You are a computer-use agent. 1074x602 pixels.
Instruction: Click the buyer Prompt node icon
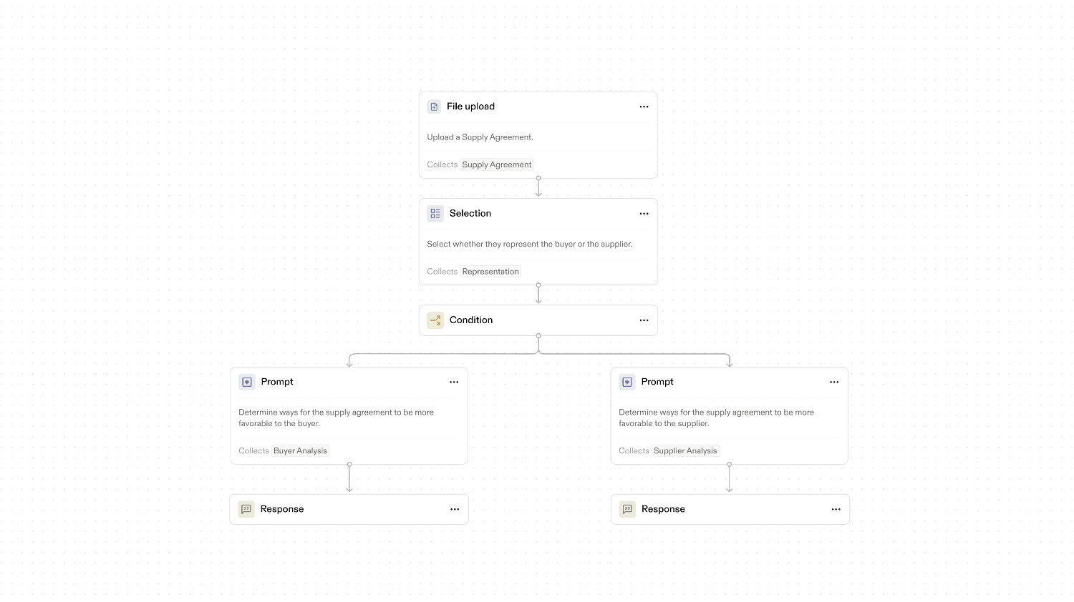tap(247, 382)
